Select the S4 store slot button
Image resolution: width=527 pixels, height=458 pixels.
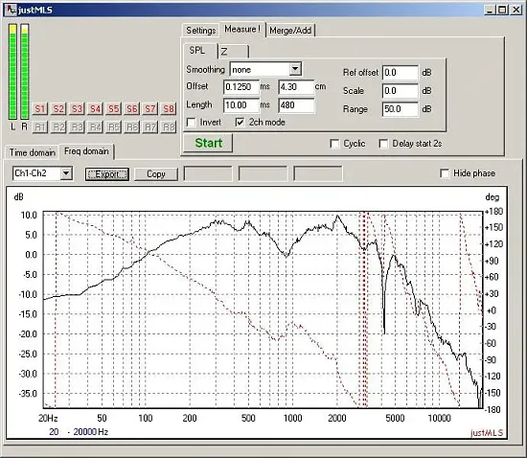point(95,109)
